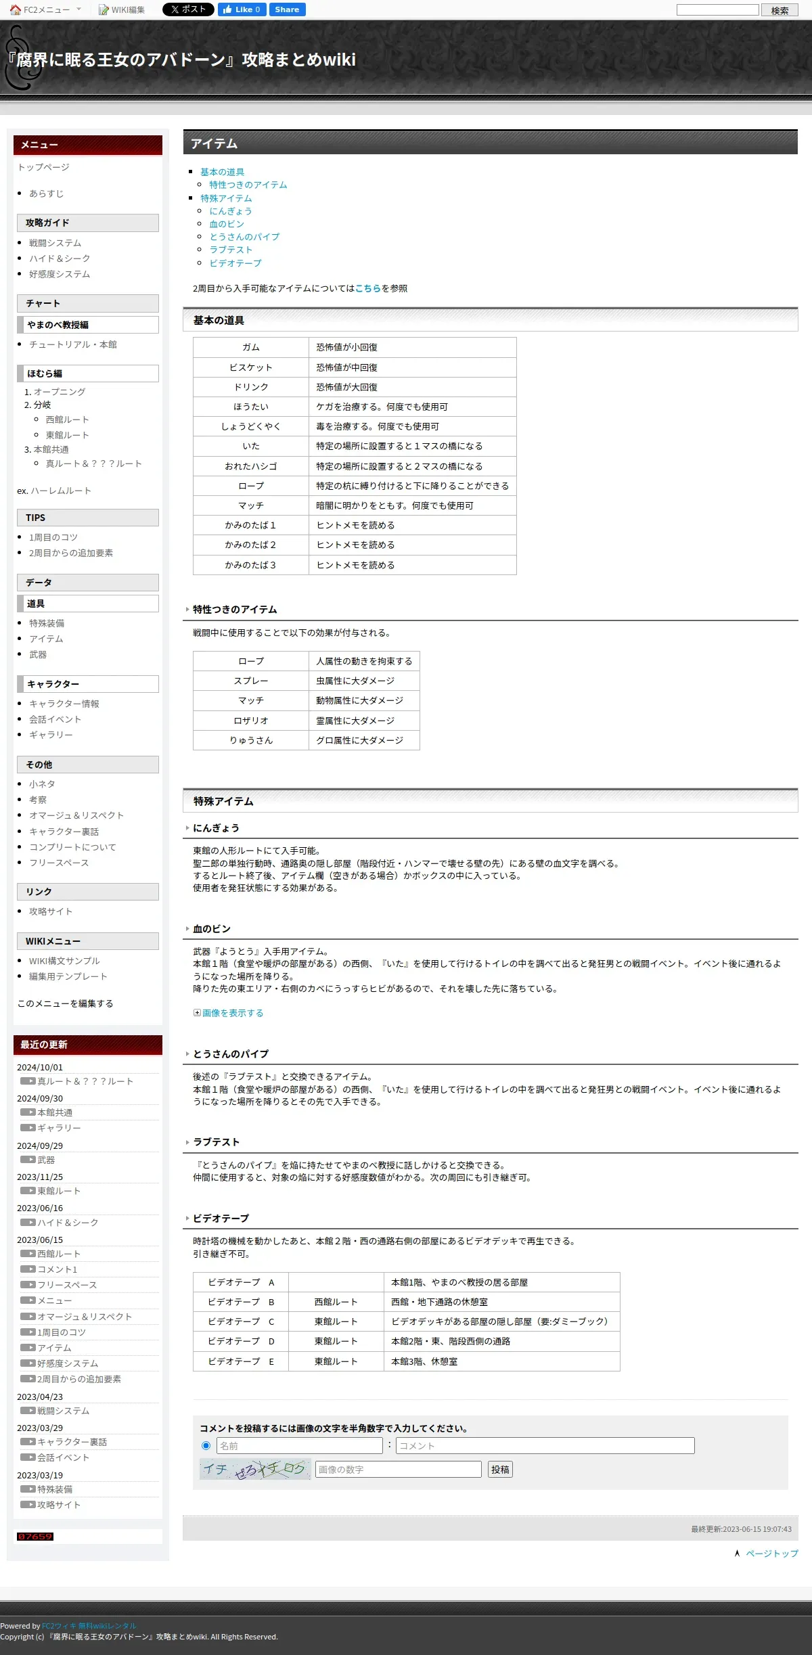
Task: Open 好感度システム menu link
Action: [x=60, y=274]
